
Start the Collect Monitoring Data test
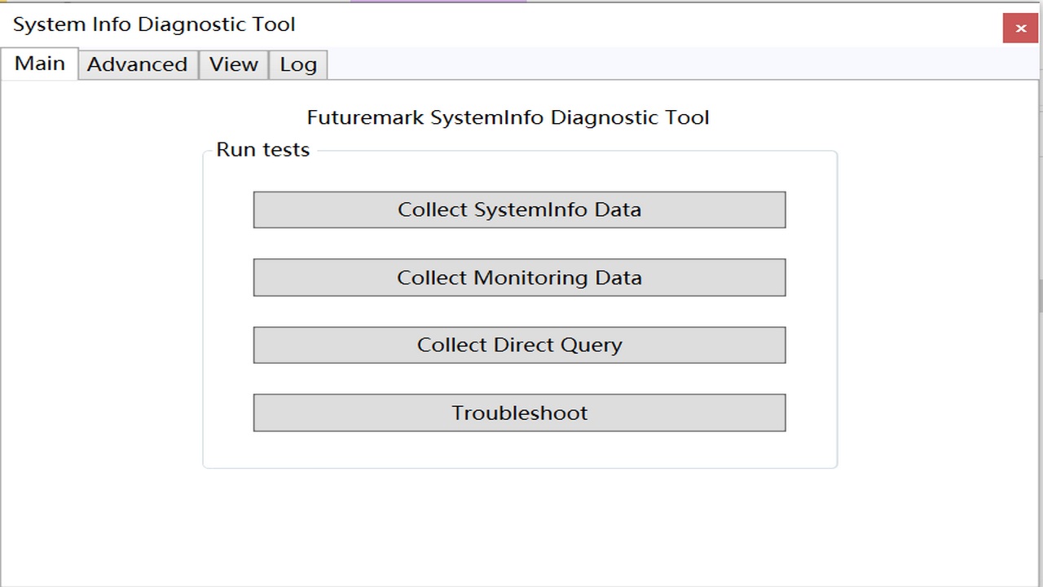[519, 277]
